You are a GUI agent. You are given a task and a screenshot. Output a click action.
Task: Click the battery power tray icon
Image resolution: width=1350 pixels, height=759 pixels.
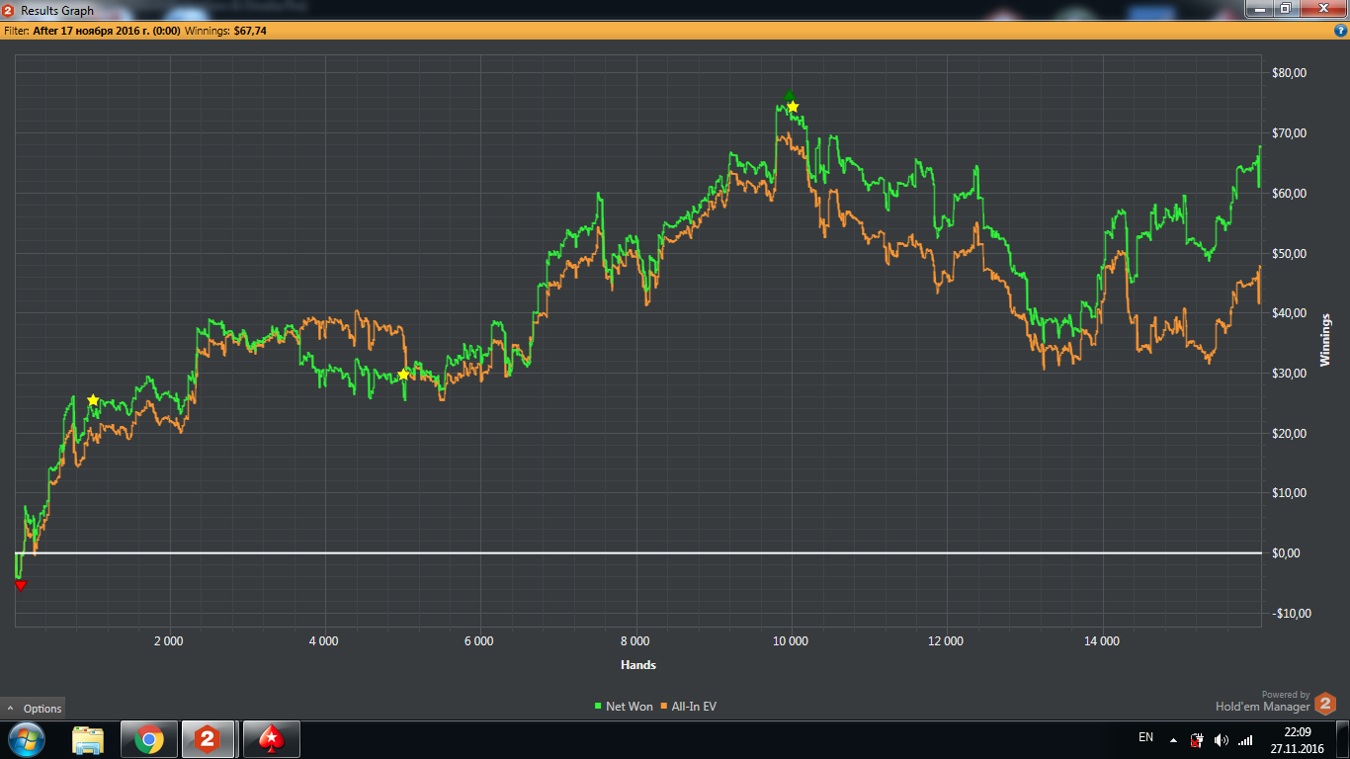[x=1197, y=739]
